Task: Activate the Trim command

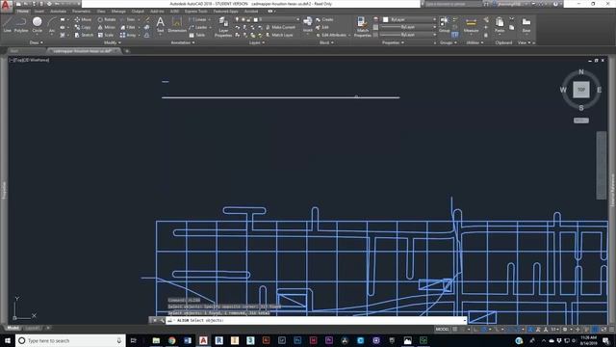Action: point(128,19)
